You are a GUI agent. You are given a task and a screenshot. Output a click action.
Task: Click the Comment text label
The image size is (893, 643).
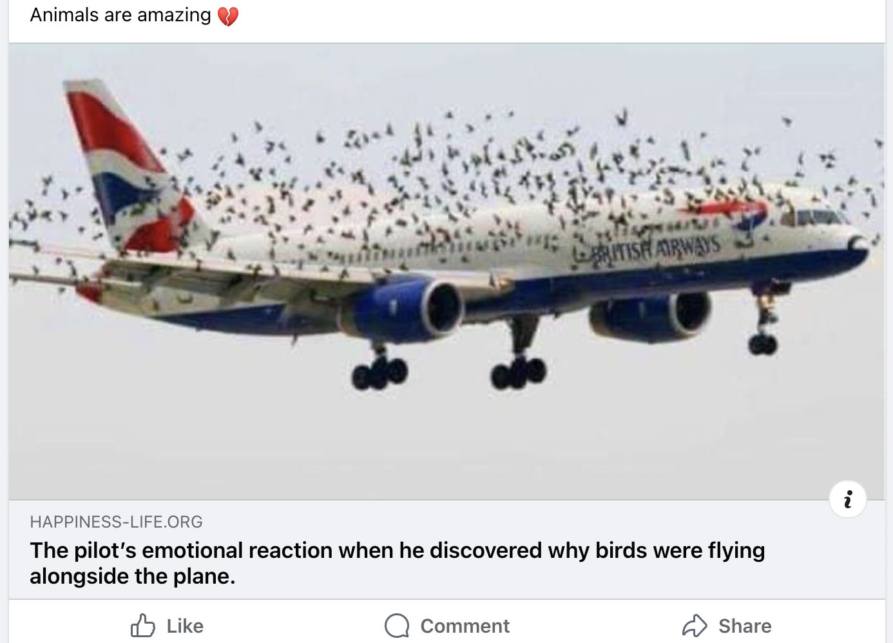tap(465, 626)
